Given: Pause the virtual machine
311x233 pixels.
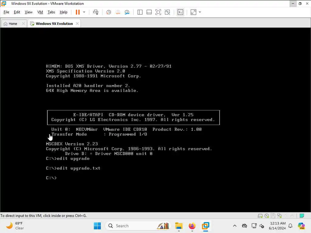Looking at the screenshot, I should pyautogui.click(x=77, y=12).
